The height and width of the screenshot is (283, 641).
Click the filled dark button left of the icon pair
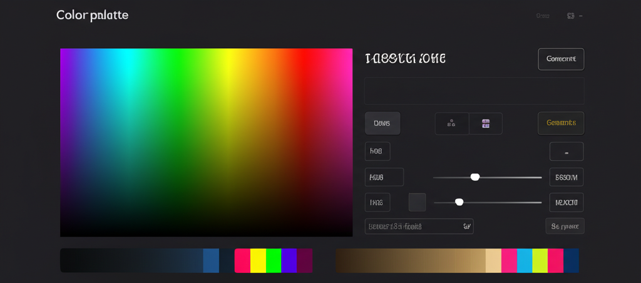[x=382, y=123]
